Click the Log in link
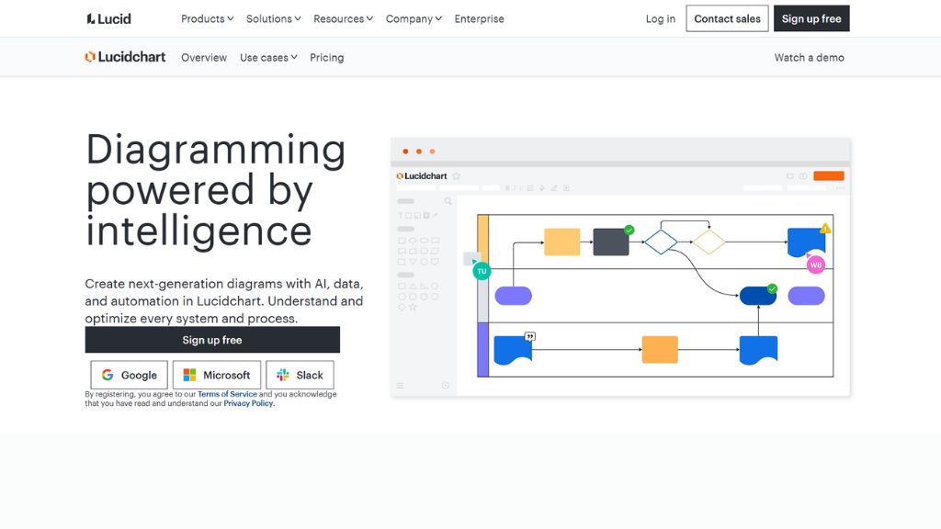The image size is (941, 529). click(x=660, y=18)
